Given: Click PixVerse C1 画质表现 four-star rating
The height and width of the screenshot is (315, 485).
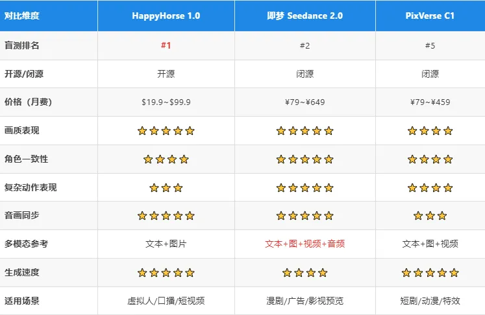Looking at the screenshot, I should pos(430,131).
